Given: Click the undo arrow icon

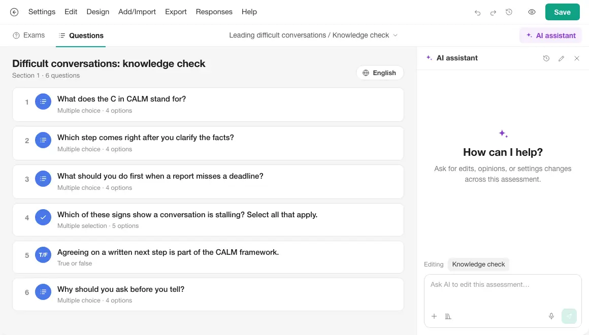Looking at the screenshot, I should click(477, 12).
